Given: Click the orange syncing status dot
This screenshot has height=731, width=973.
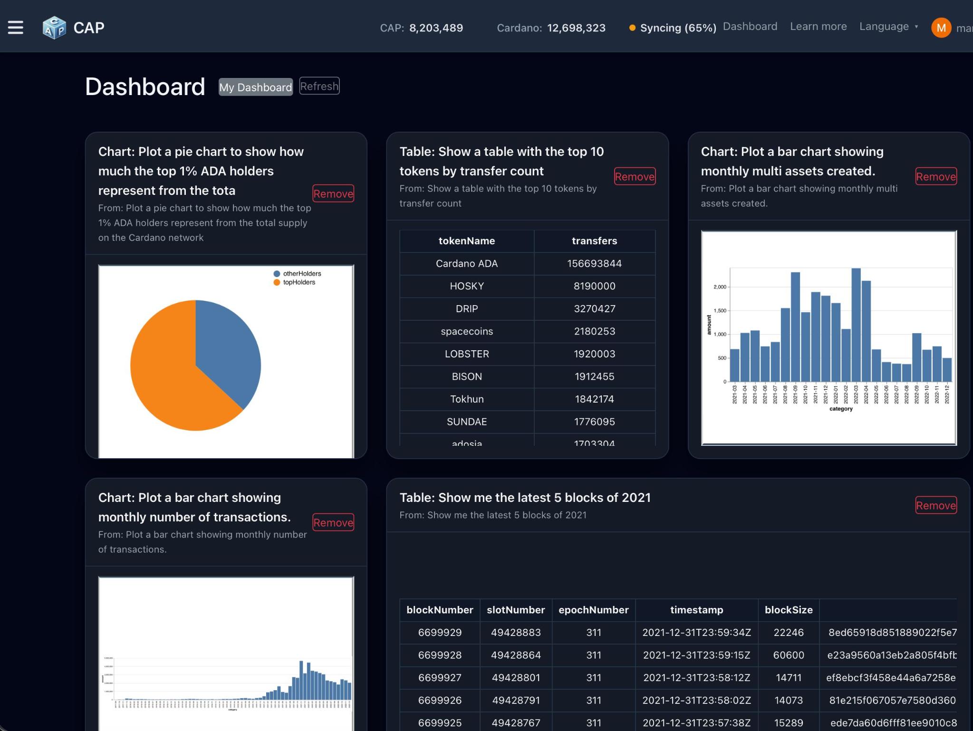Looking at the screenshot, I should click(632, 28).
